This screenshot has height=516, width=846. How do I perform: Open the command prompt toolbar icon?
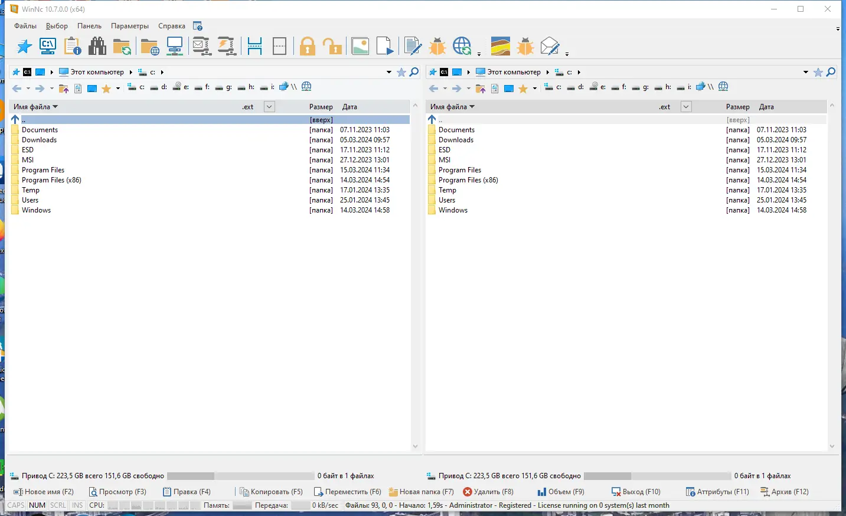click(48, 46)
